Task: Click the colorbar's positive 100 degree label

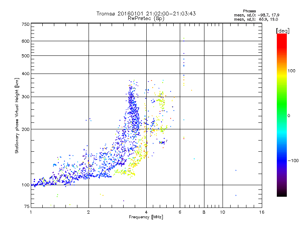Action: [x=291, y=71]
